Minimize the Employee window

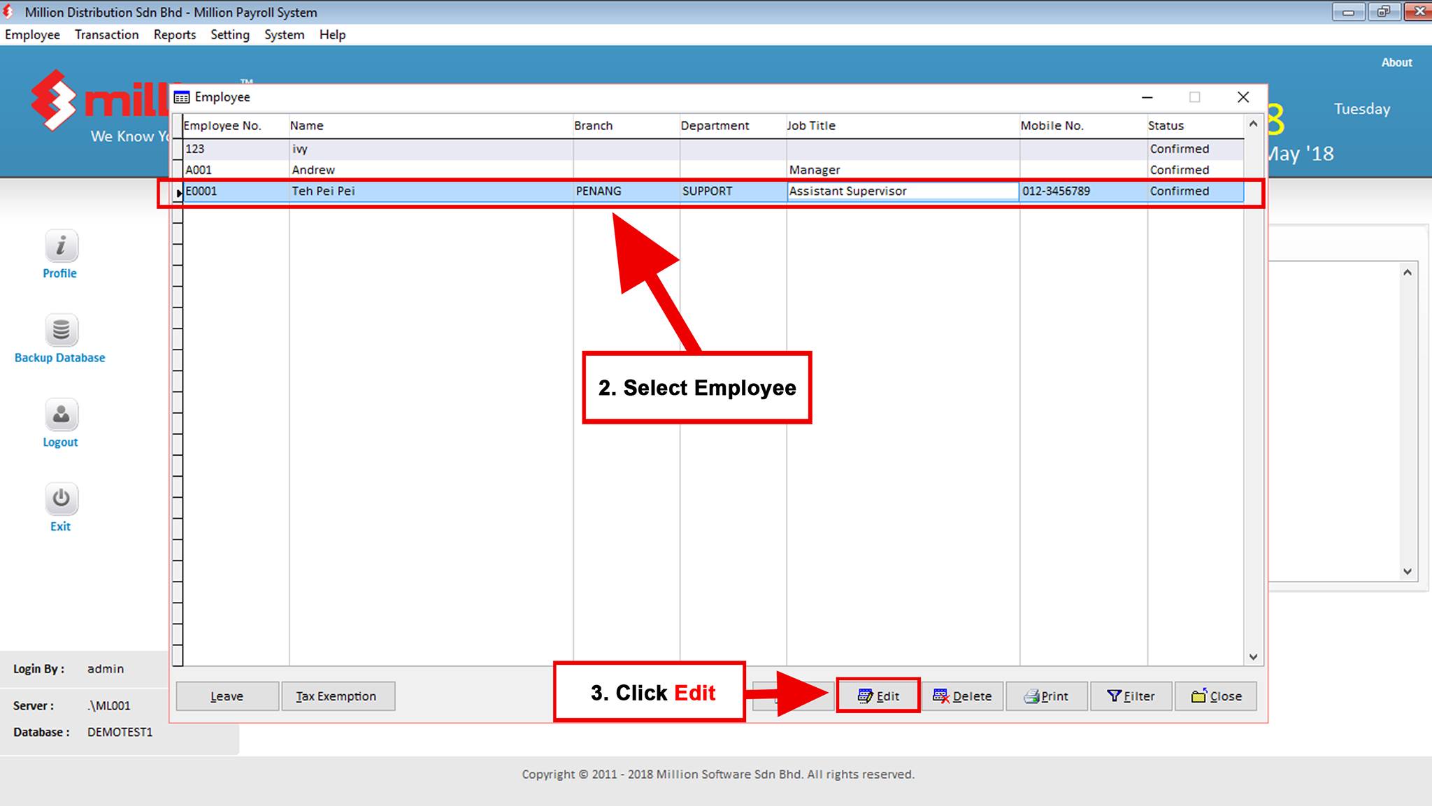pyautogui.click(x=1147, y=97)
